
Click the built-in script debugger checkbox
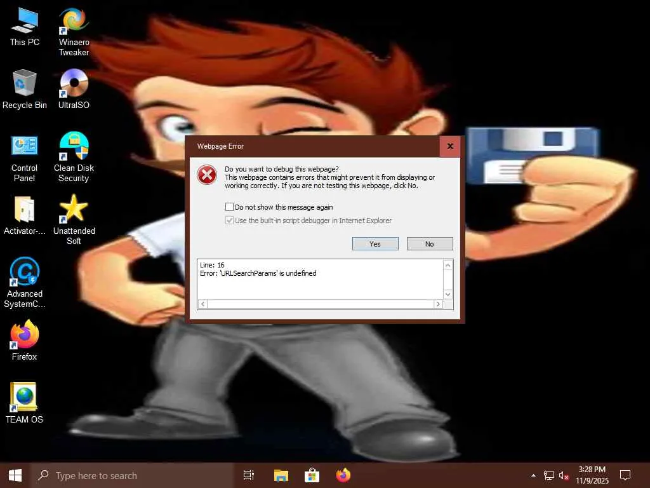(229, 220)
